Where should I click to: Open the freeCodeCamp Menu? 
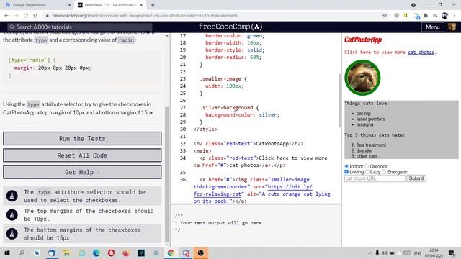[432, 27]
